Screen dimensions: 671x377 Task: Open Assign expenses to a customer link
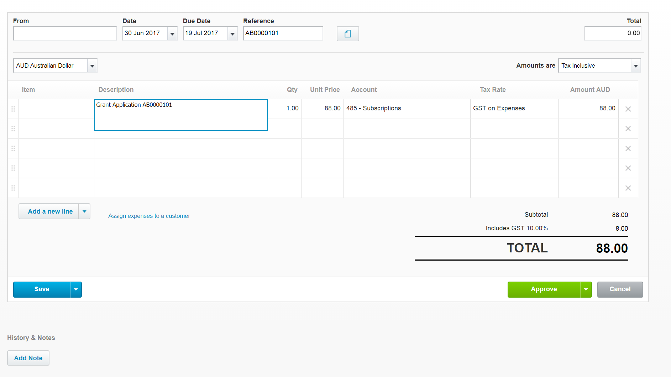click(x=149, y=216)
